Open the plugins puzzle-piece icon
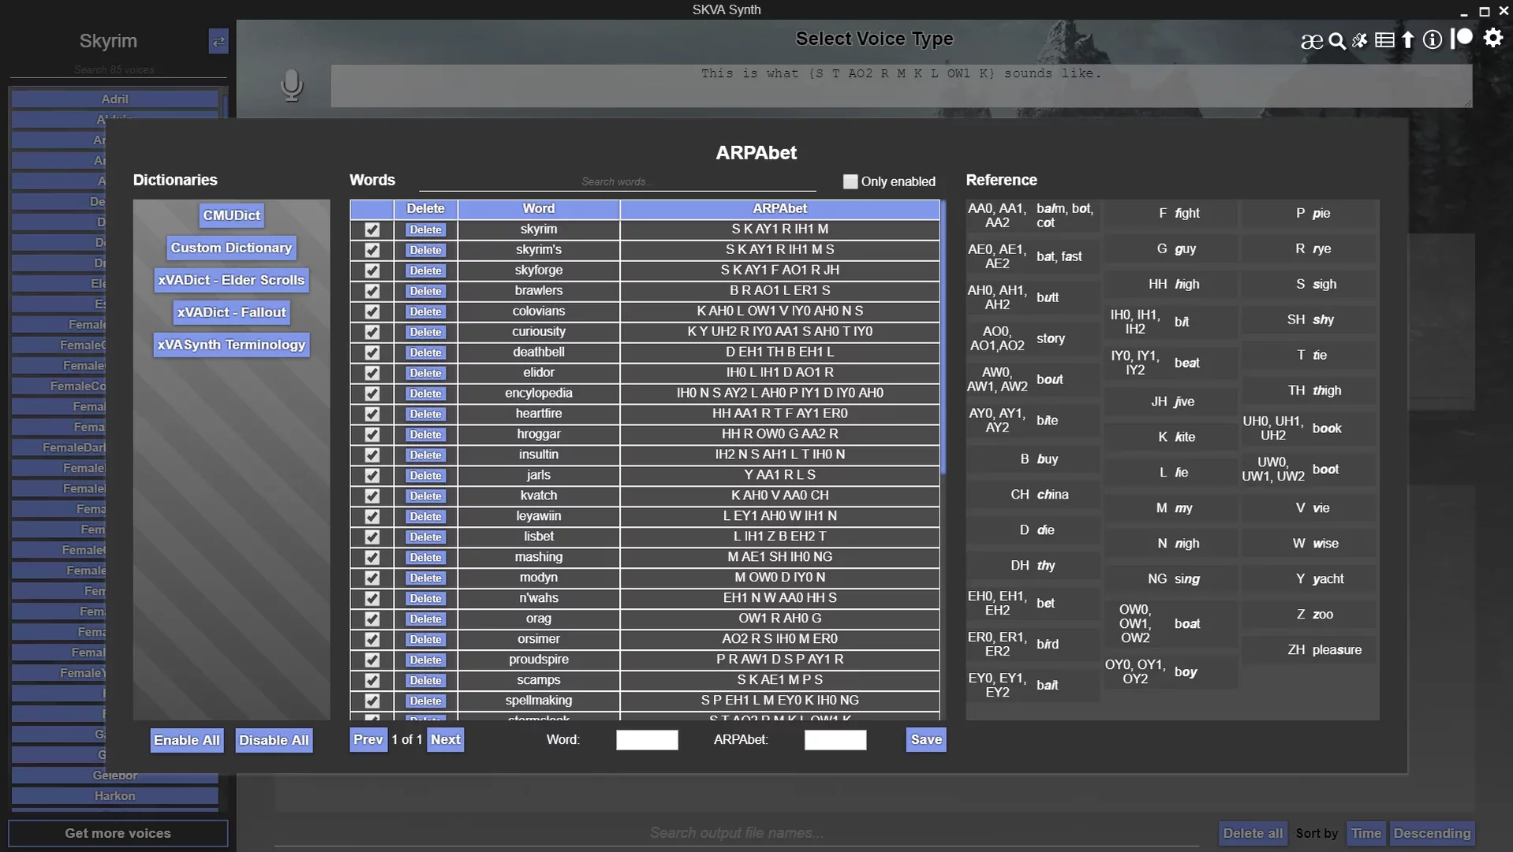The height and width of the screenshot is (852, 1513). coord(1360,40)
